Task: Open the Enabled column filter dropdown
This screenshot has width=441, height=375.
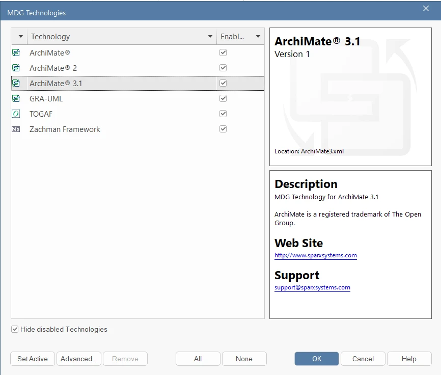Action: (258, 37)
